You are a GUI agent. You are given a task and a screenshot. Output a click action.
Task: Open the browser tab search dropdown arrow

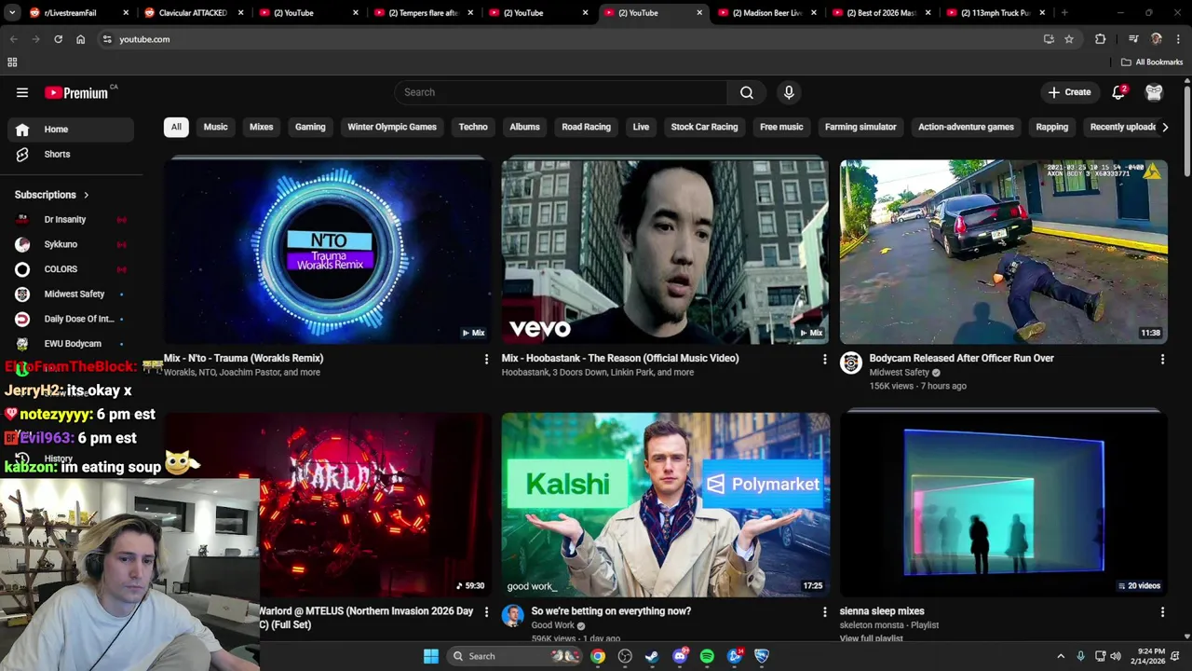(13, 13)
